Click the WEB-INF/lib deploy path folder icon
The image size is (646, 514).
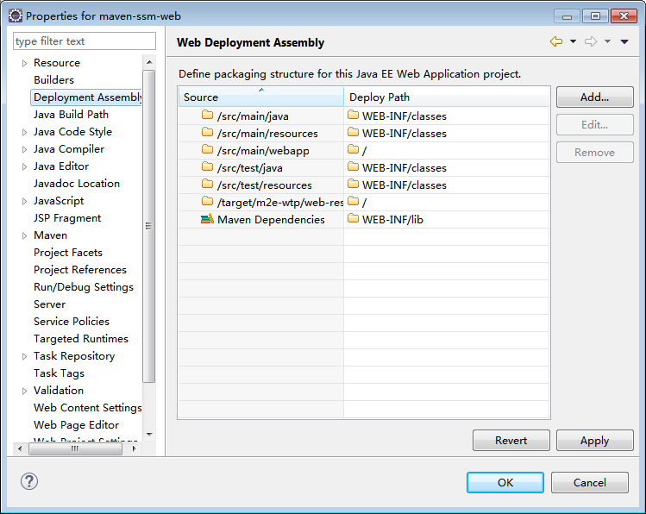click(353, 219)
